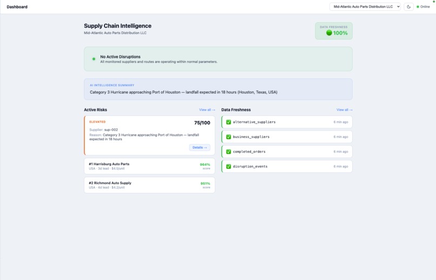Viewport: 436px width, 280px height.
Task: Open Details for the sup-002 risk
Action: [x=200, y=147]
